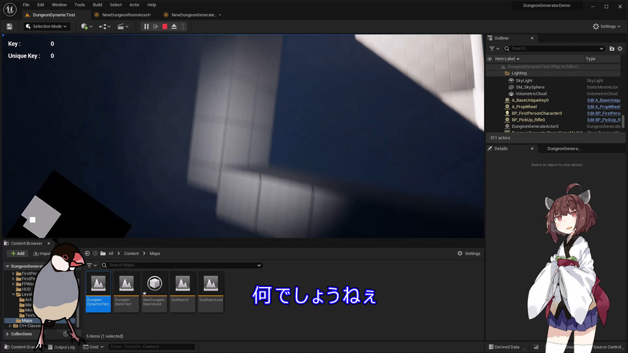The width and height of the screenshot is (628, 353).
Task: Click the Unreal Engine logo icon
Action: tap(10, 9)
